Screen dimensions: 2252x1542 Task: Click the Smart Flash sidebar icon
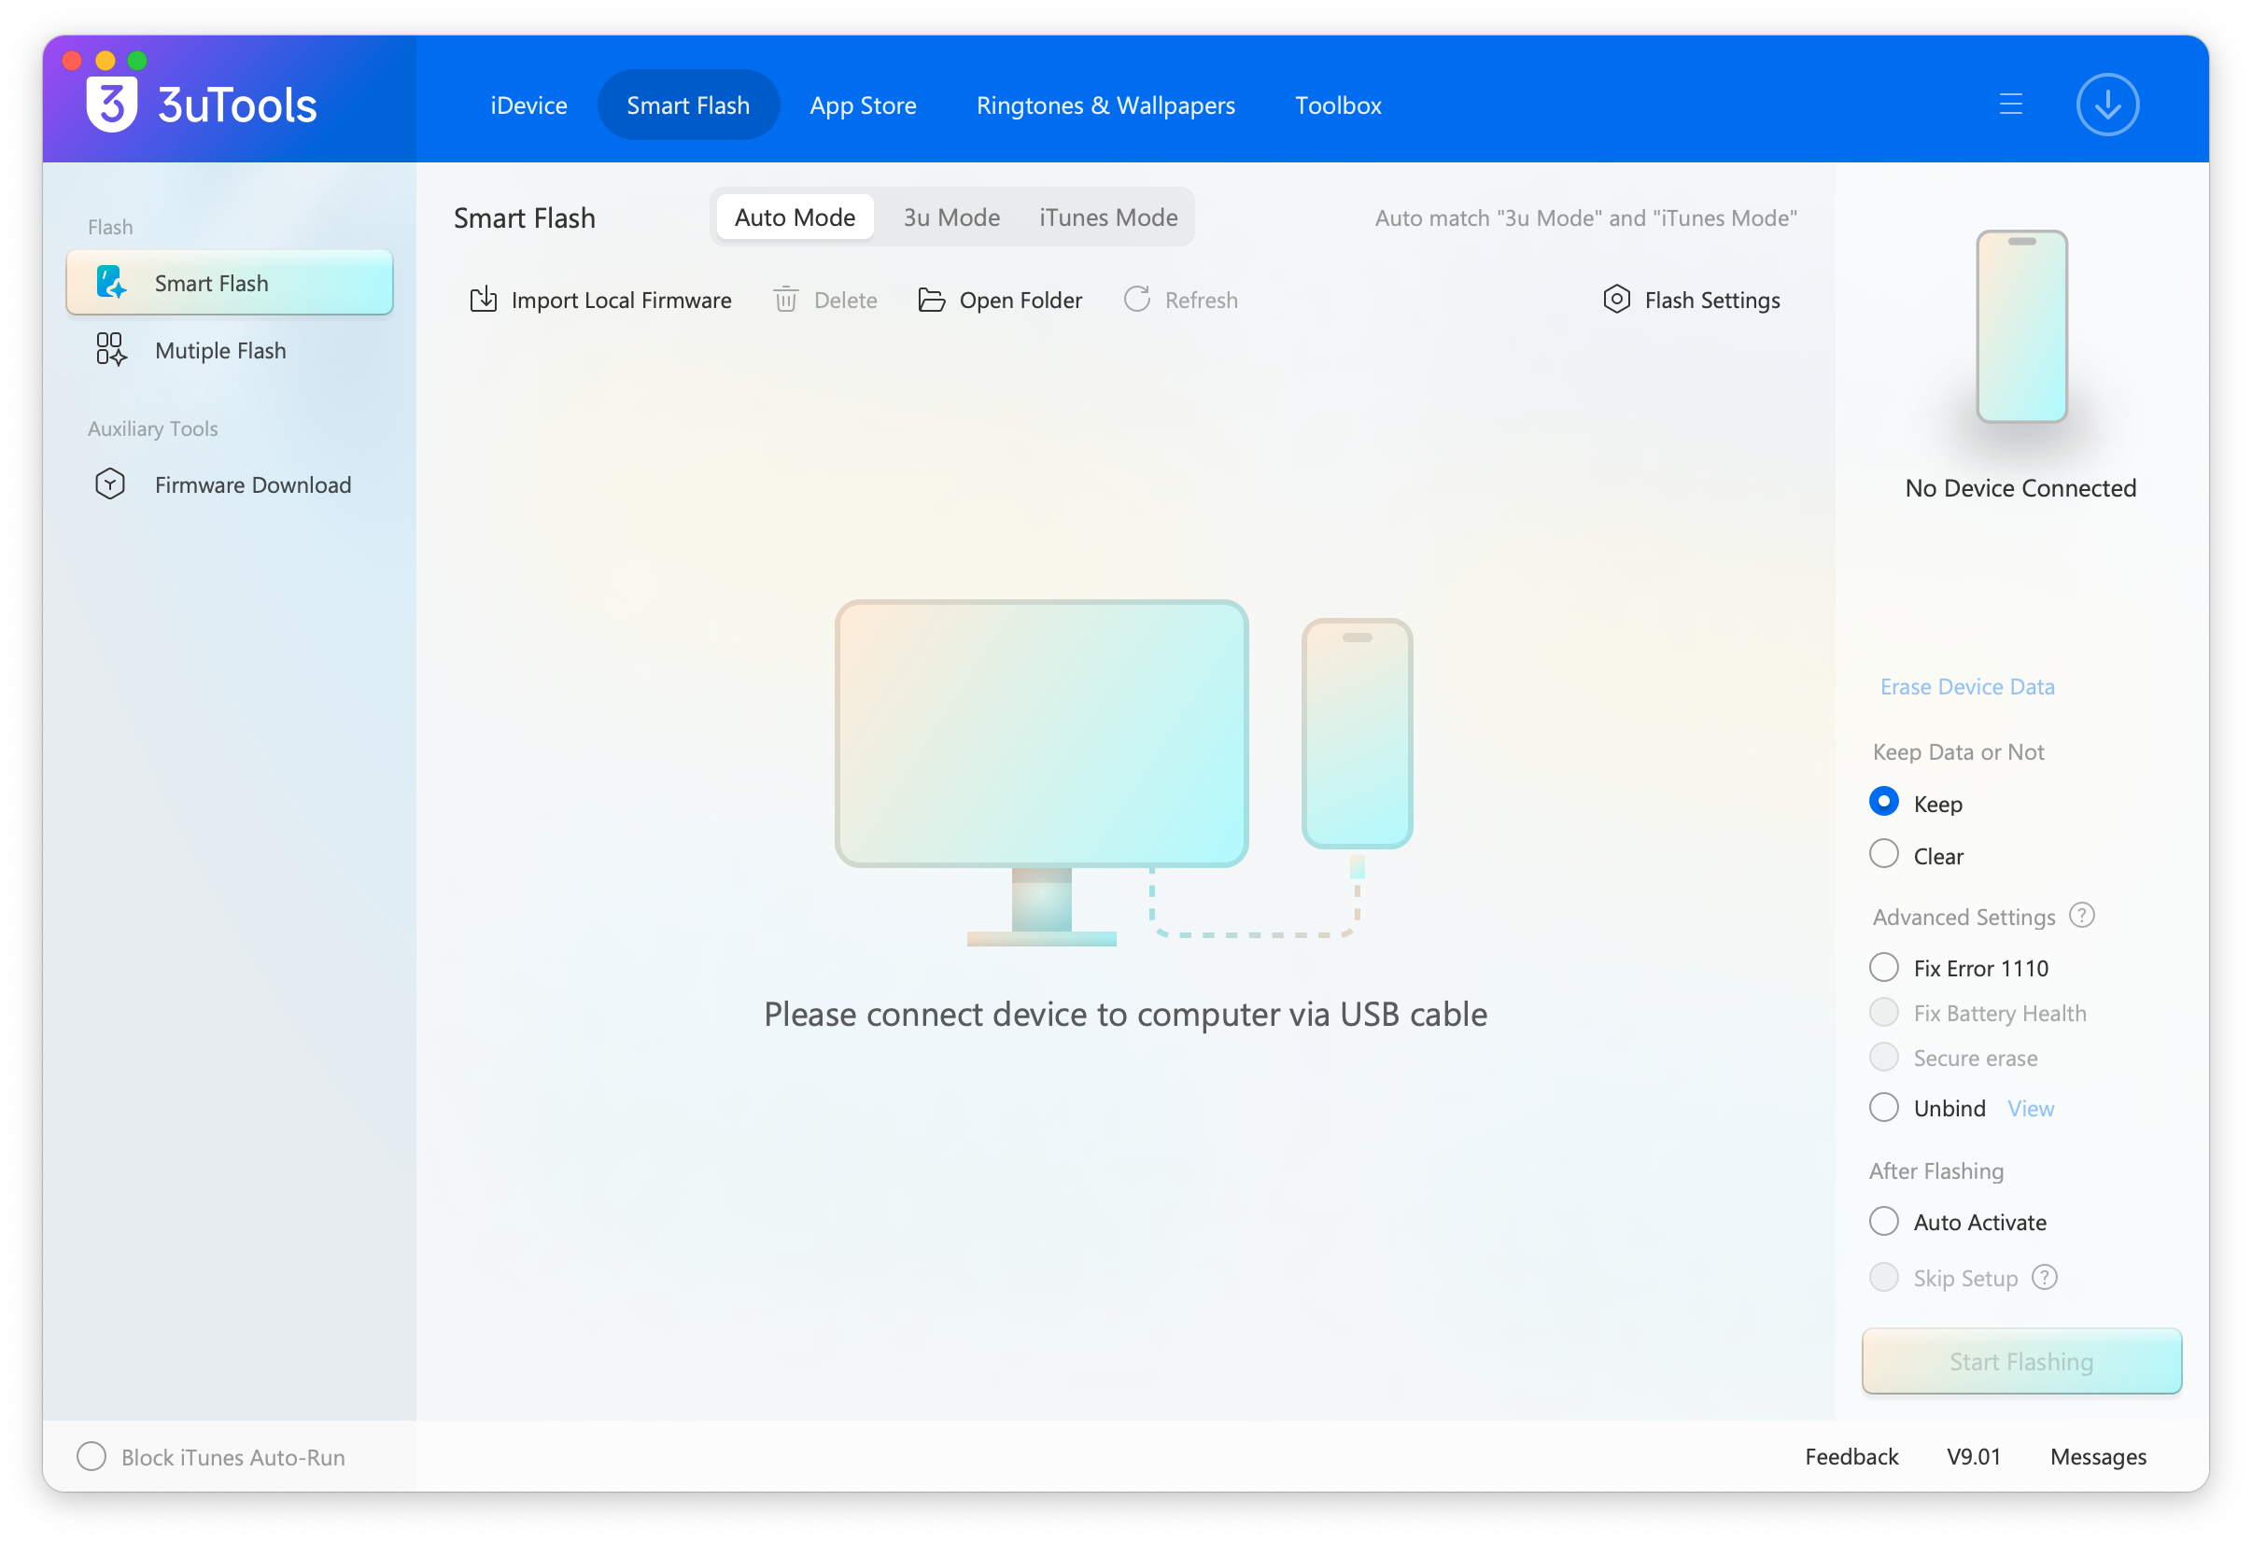(111, 283)
